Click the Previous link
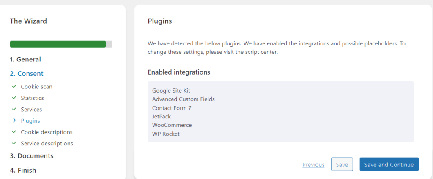433x179 pixels. pos(313,165)
